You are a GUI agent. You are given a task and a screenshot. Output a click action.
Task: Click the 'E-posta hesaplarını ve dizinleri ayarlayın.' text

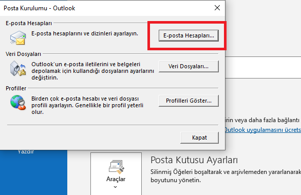(85, 33)
